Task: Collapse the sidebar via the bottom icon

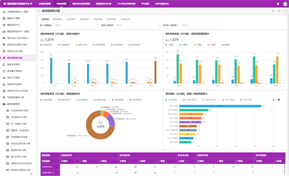Action: pyautogui.click(x=31, y=174)
